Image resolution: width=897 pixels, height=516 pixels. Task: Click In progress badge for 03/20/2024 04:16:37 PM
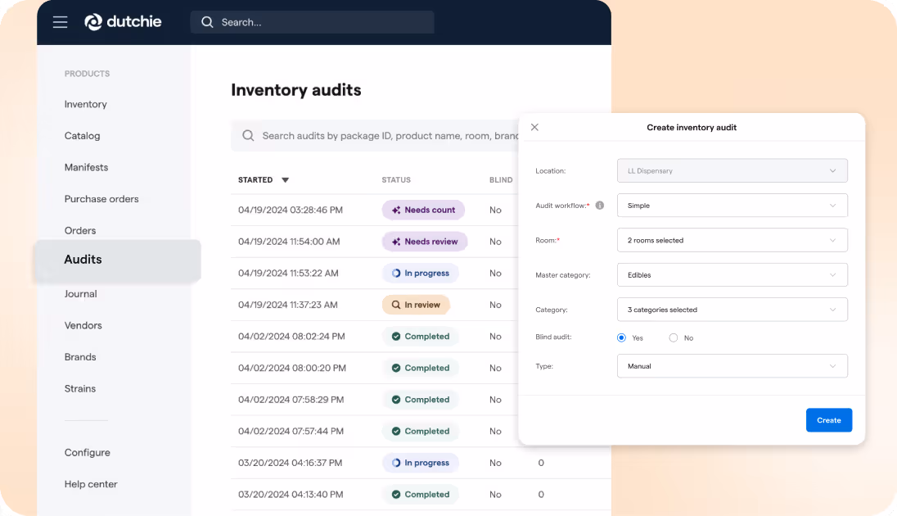pos(421,463)
